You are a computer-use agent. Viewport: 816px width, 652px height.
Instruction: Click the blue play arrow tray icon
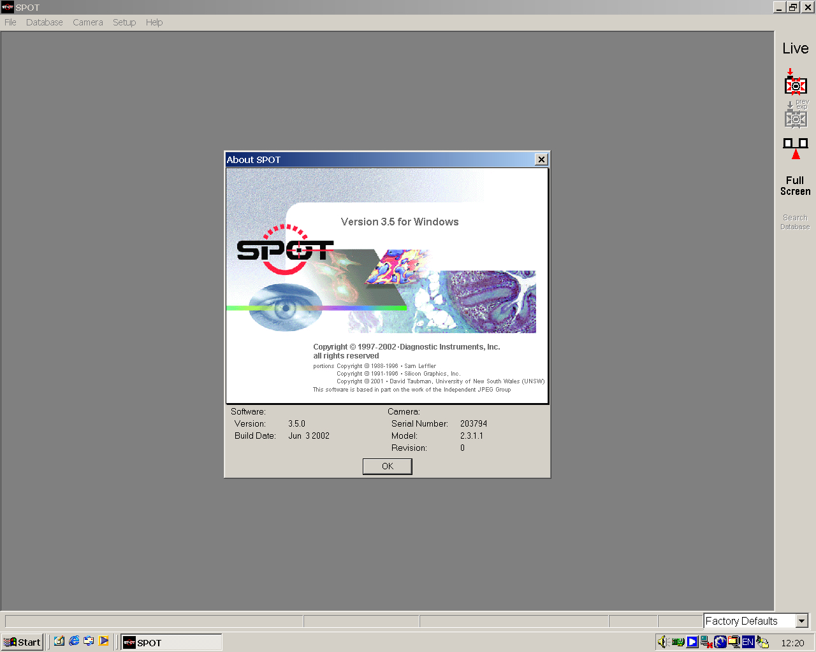click(x=692, y=642)
